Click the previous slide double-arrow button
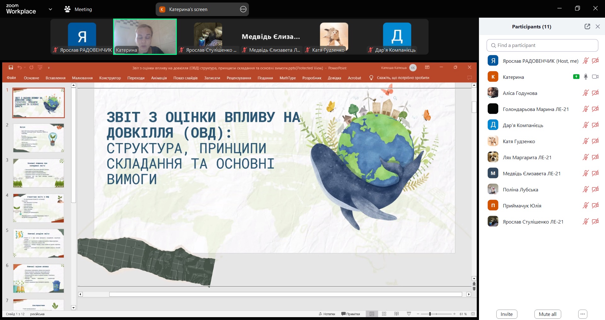This screenshot has width=605, height=320. click(474, 284)
